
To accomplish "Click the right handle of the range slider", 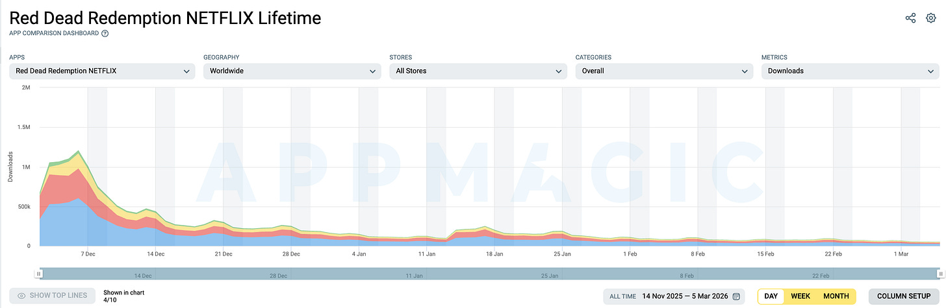I will coord(940,275).
